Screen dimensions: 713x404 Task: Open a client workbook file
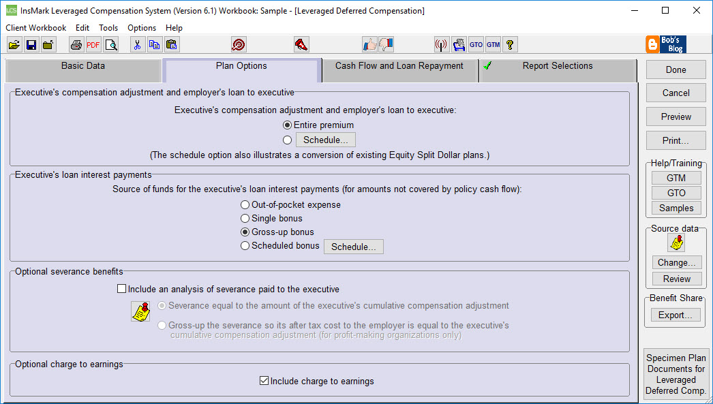pyautogui.click(x=15, y=44)
